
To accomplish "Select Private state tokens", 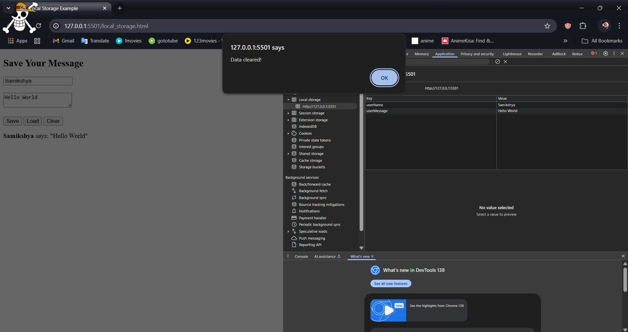I will coord(314,140).
